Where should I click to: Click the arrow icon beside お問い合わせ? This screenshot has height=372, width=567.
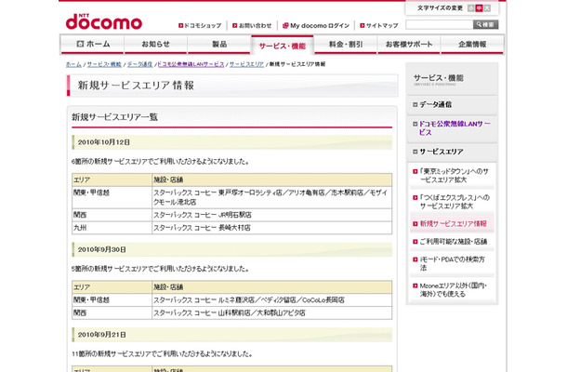(x=235, y=26)
